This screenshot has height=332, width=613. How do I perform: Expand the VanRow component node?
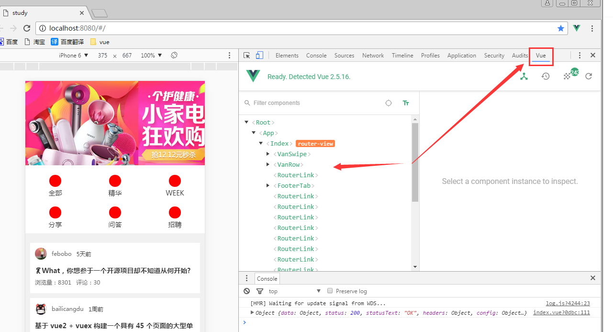coord(268,164)
